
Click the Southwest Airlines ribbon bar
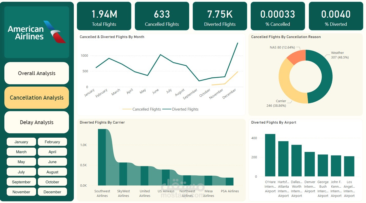point(102,157)
